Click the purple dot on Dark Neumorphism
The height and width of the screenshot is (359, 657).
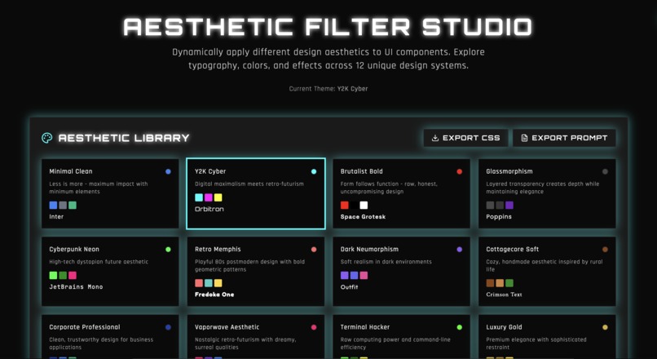[x=460, y=250]
